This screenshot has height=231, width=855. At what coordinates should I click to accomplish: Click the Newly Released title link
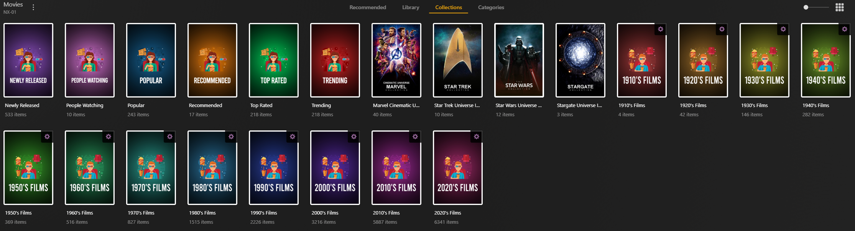click(22, 106)
